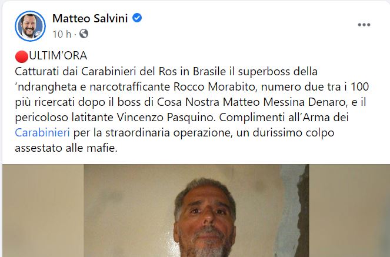390x257 pixels.
Task: Click the blurred left margin of the photo
Action: click(43, 211)
